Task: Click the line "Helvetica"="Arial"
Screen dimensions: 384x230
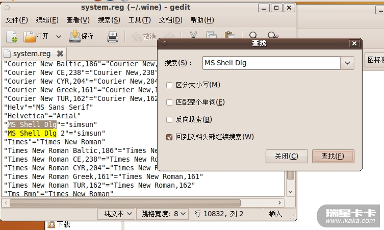Action: click(42, 116)
